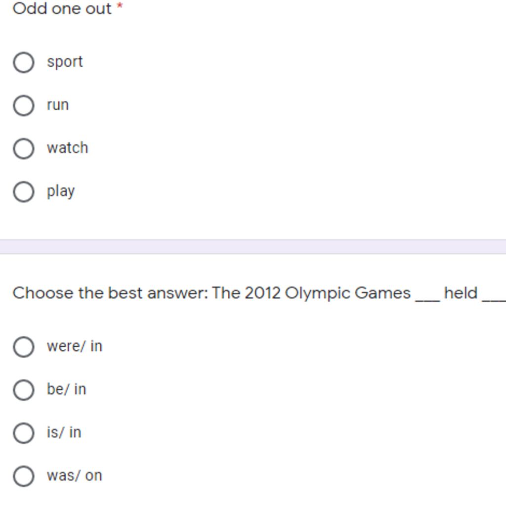Screen dimensions: 506x514
Task: Pick the 'is/ in' radio circle
Action: (x=24, y=433)
